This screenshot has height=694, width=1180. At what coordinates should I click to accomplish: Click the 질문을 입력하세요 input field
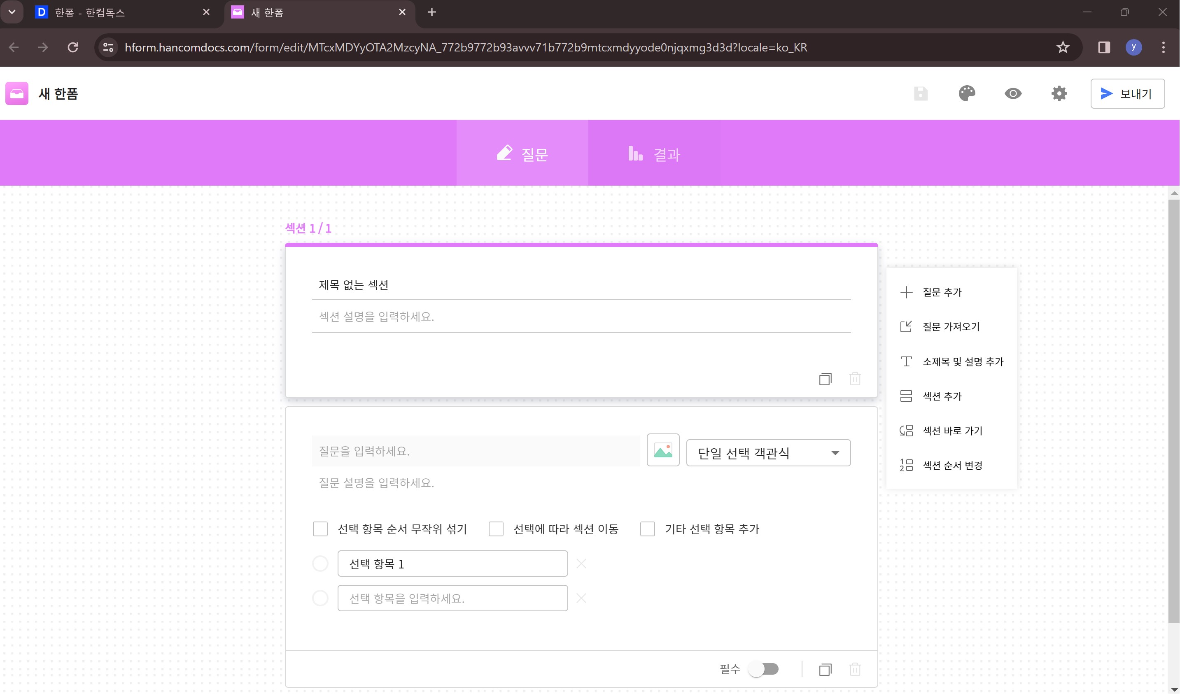(475, 451)
